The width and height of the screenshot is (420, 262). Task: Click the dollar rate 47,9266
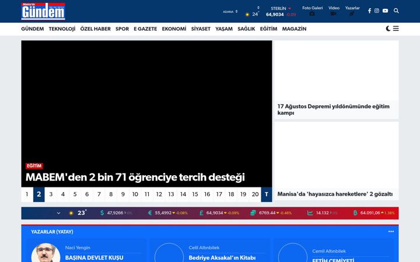(x=116, y=213)
